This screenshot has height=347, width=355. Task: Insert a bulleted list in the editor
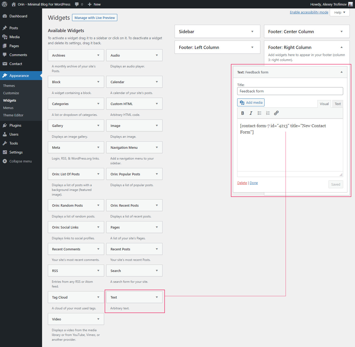coord(259,113)
